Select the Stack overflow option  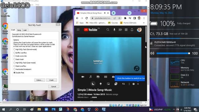click(x=20, y=66)
